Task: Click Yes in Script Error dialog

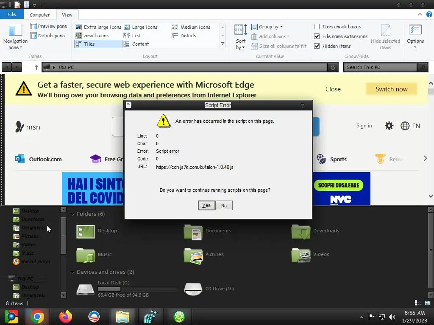Action: tap(206, 205)
